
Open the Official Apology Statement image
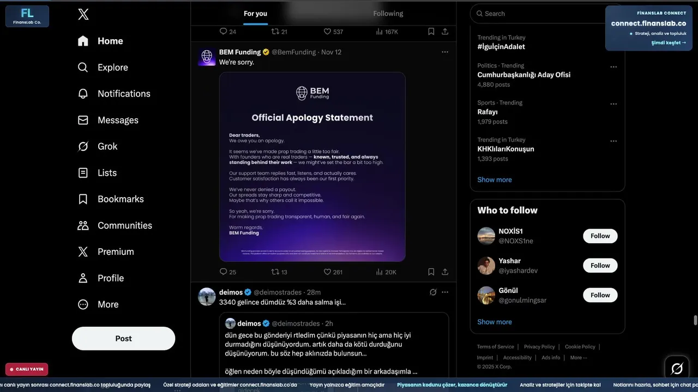[312, 167]
